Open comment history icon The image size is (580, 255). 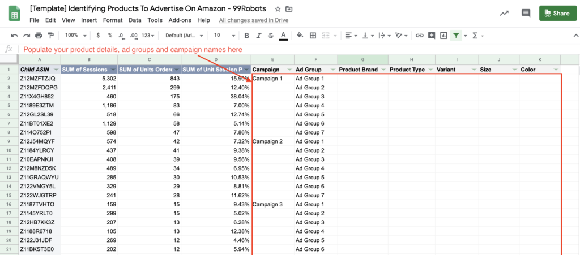pyautogui.click(x=526, y=13)
